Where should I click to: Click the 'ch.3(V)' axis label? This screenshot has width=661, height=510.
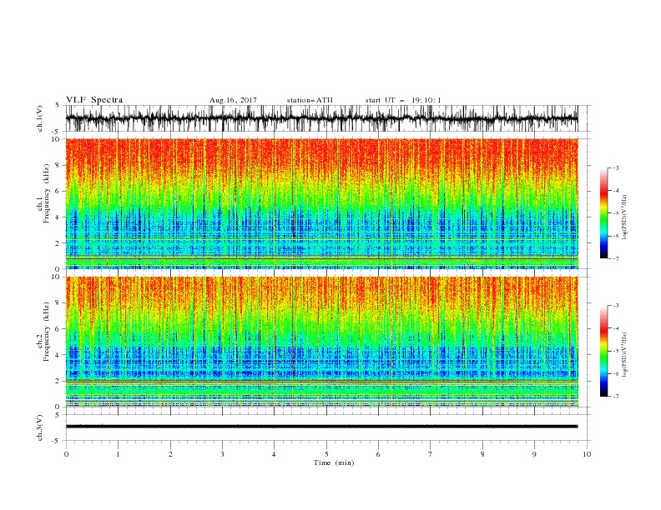coord(40,427)
